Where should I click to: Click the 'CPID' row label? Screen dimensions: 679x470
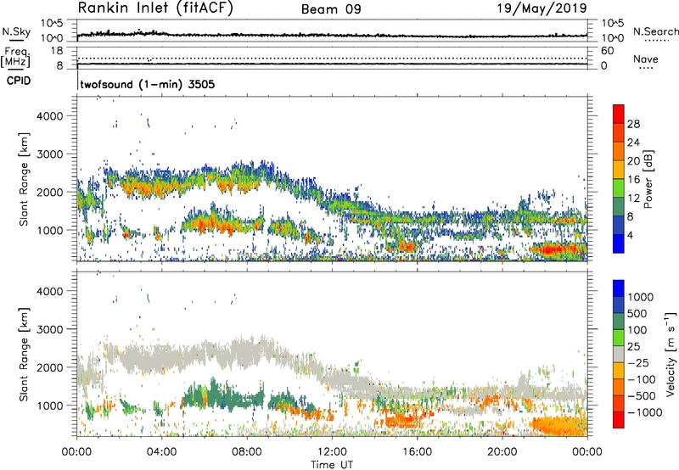(x=19, y=81)
